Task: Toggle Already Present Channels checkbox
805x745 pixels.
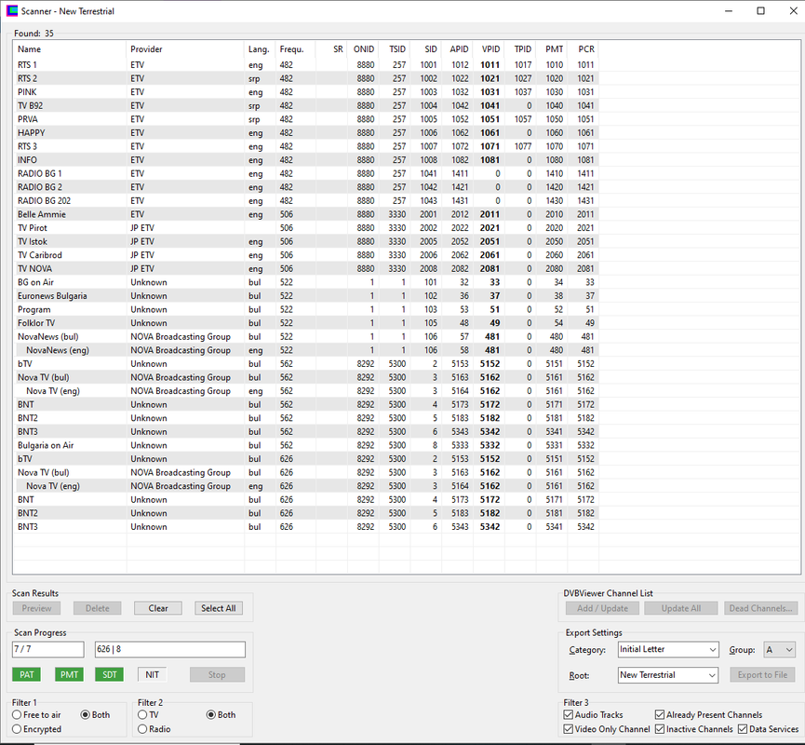Action: [708, 714]
